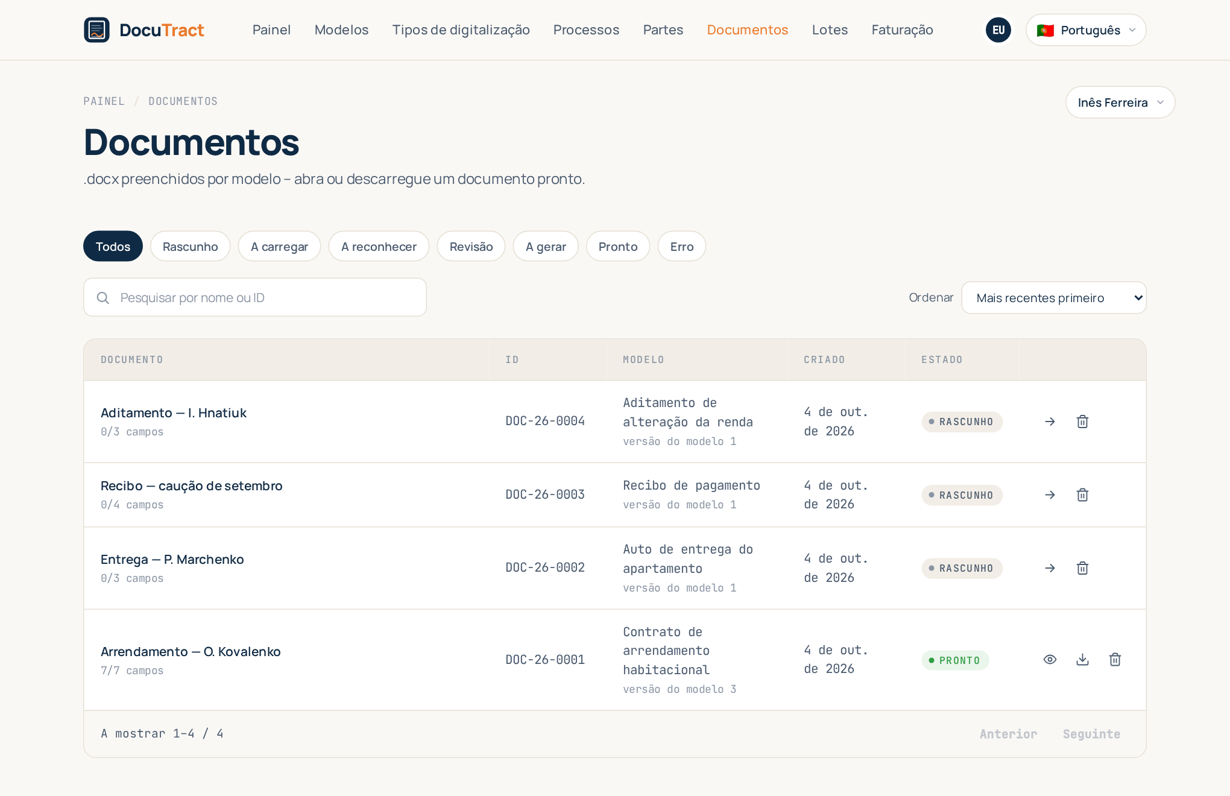Screen dimensions: 1230x796
Task: Click the DocuTract logo icon
Action: tap(96, 30)
